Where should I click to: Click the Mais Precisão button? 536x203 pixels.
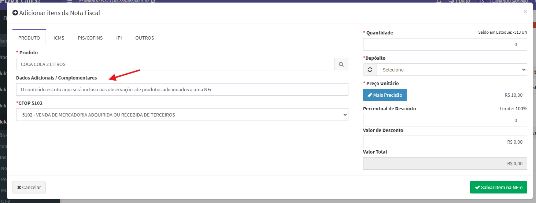coord(385,95)
